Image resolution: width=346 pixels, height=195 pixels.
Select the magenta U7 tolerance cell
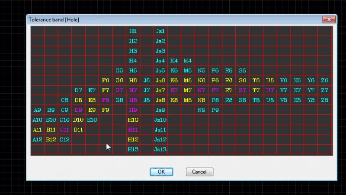(x=270, y=90)
